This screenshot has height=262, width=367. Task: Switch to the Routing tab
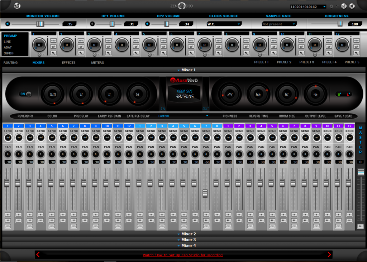point(11,63)
